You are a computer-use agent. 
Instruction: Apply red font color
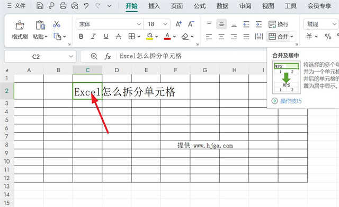coord(167,37)
